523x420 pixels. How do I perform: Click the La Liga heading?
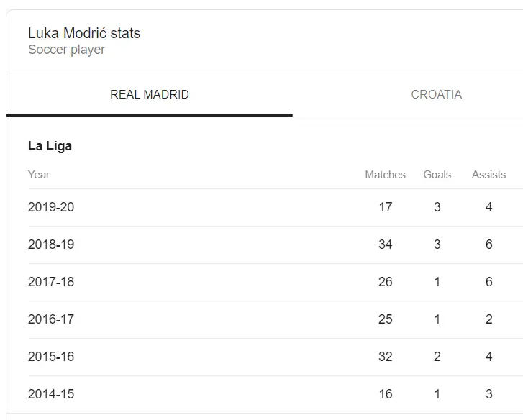click(50, 146)
